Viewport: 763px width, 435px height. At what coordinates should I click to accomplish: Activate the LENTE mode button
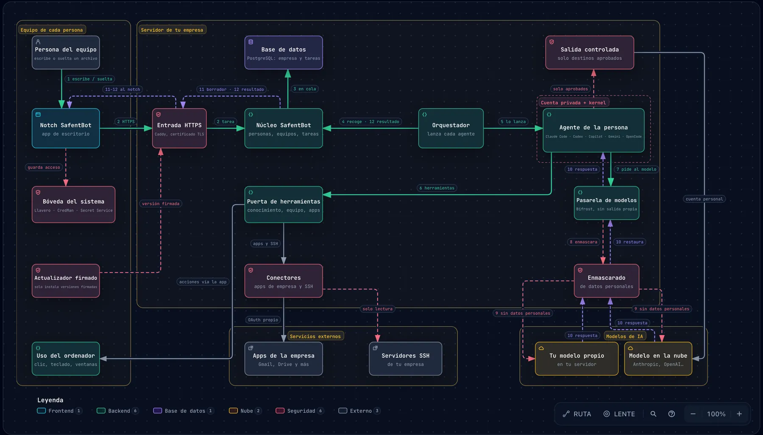619,414
